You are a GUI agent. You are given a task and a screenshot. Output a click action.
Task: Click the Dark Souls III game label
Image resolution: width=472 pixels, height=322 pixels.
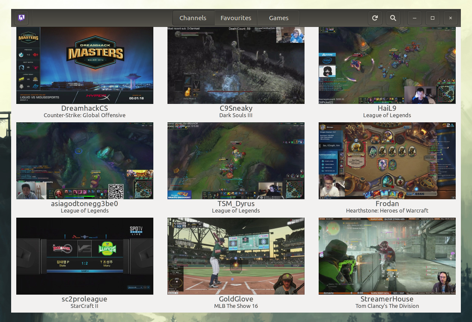(x=236, y=115)
